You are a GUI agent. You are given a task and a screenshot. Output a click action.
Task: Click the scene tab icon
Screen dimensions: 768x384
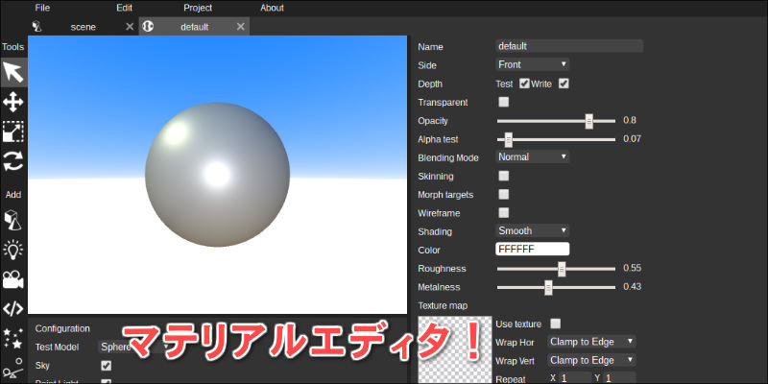[36, 27]
